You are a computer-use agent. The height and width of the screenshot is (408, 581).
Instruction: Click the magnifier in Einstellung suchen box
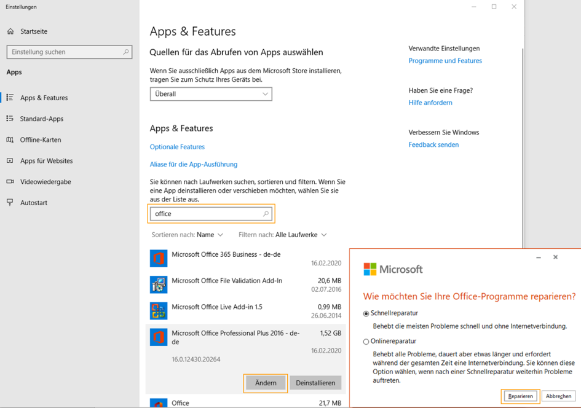click(x=126, y=52)
